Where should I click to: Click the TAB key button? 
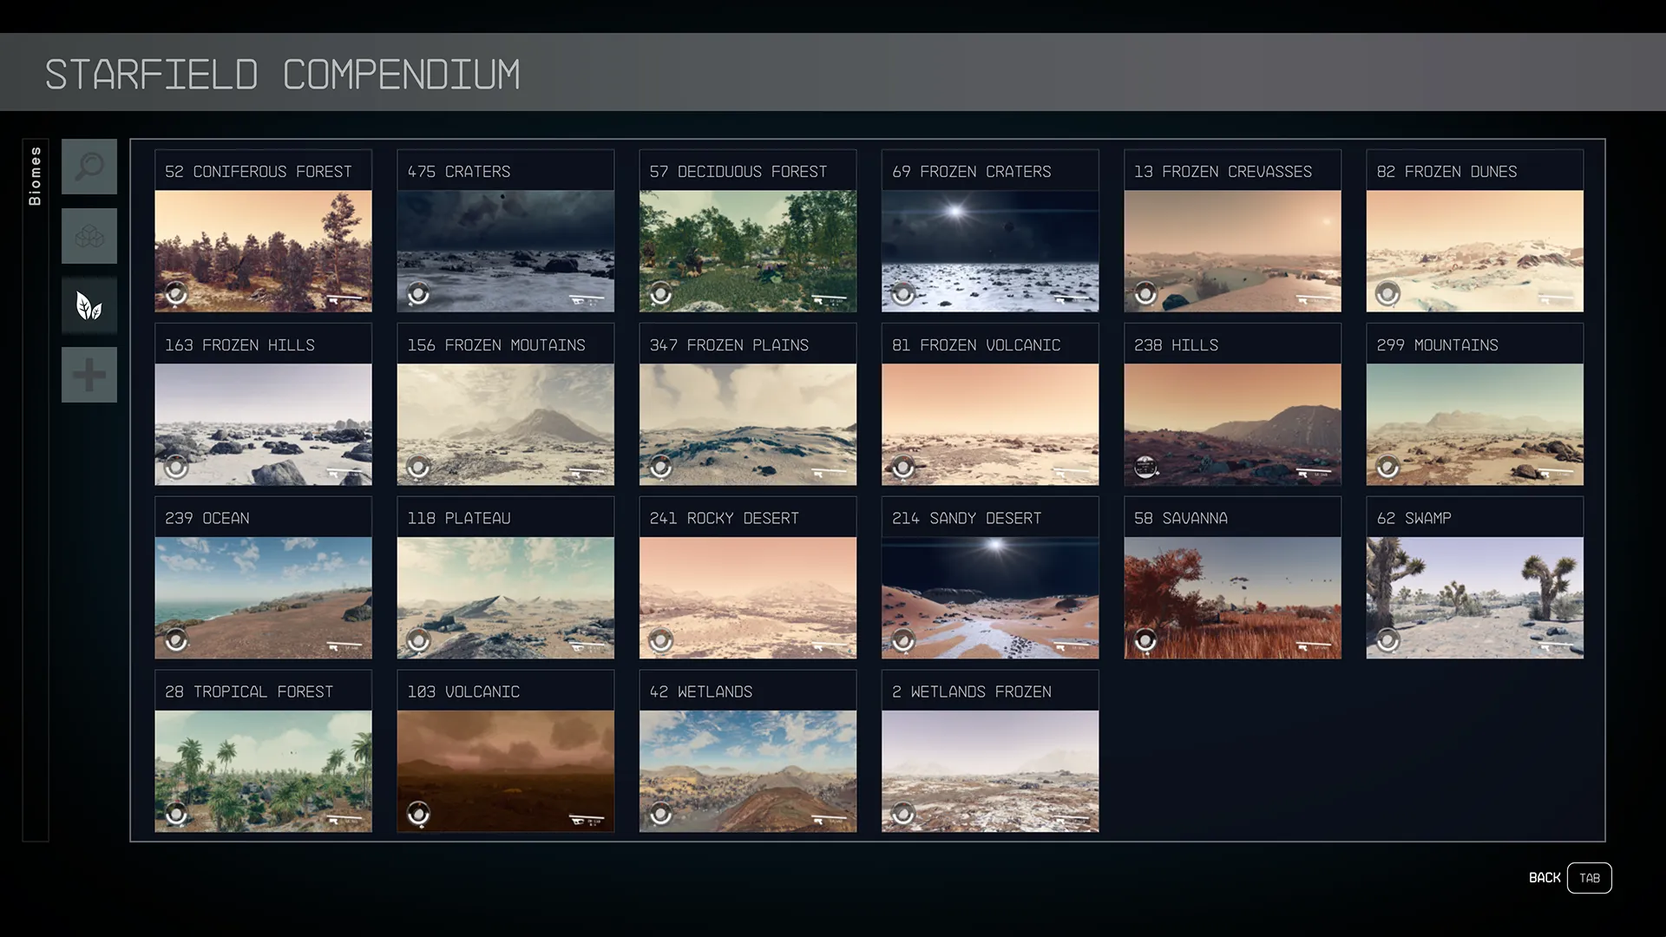pyautogui.click(x=1590, y=878)
